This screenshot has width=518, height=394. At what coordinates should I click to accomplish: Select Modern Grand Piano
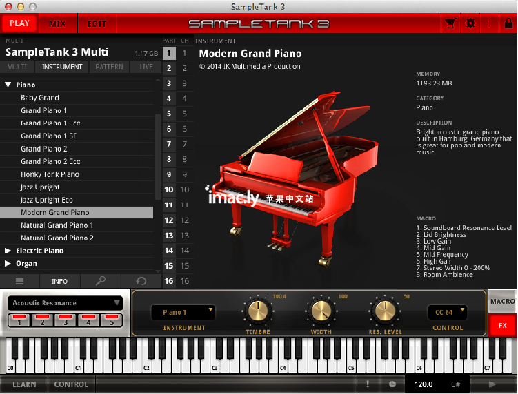pyautogui.click(x=77, y=213)
